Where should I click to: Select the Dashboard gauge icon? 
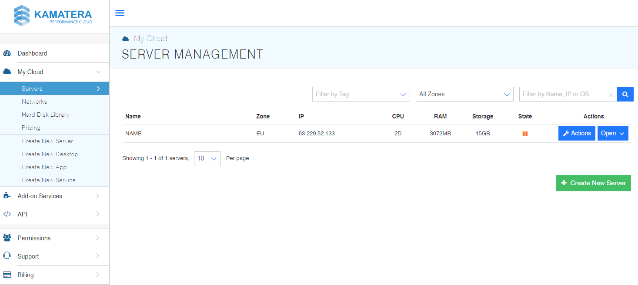[x=7, y=53]
